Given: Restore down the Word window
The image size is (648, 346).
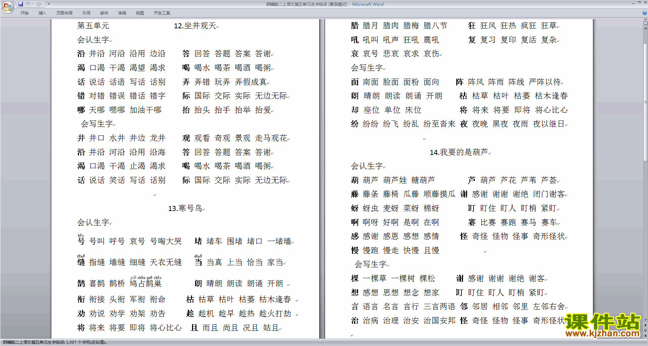Looking at the screenshot, I should tap(639, 3).
